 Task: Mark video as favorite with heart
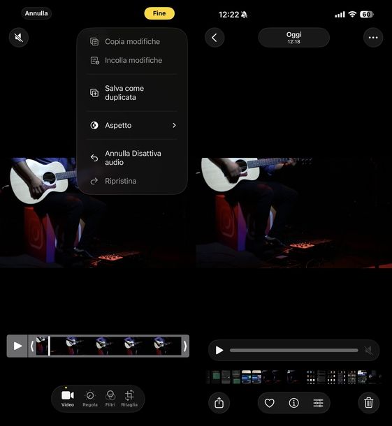270,403
